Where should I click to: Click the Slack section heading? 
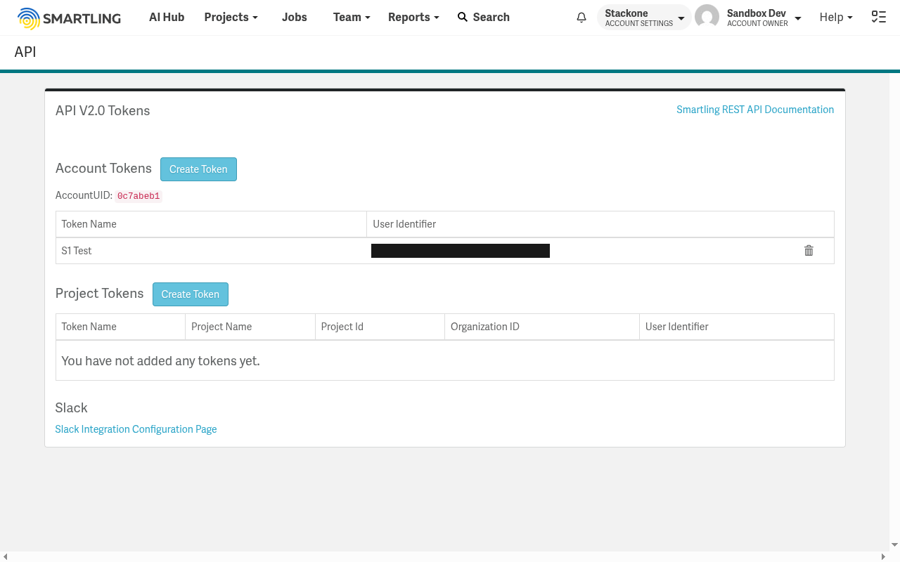click(x=72, y=408)
